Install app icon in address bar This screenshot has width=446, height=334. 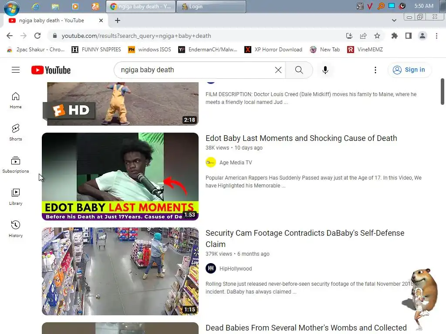click(x=349, y=36)
